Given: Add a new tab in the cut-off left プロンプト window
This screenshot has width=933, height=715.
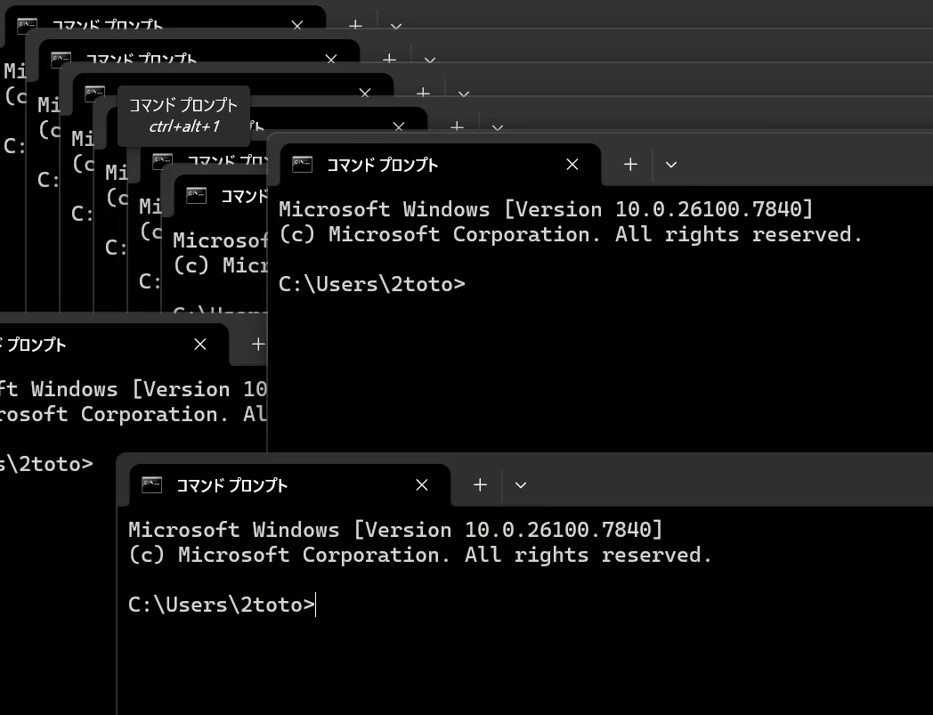Looking at the screenshot, I should pos(257,344).
